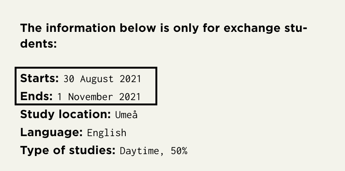Viewport: 345px width, 171px height.
Task: Click the day number "30" in the start date
Action: click(x=68, y=79)
